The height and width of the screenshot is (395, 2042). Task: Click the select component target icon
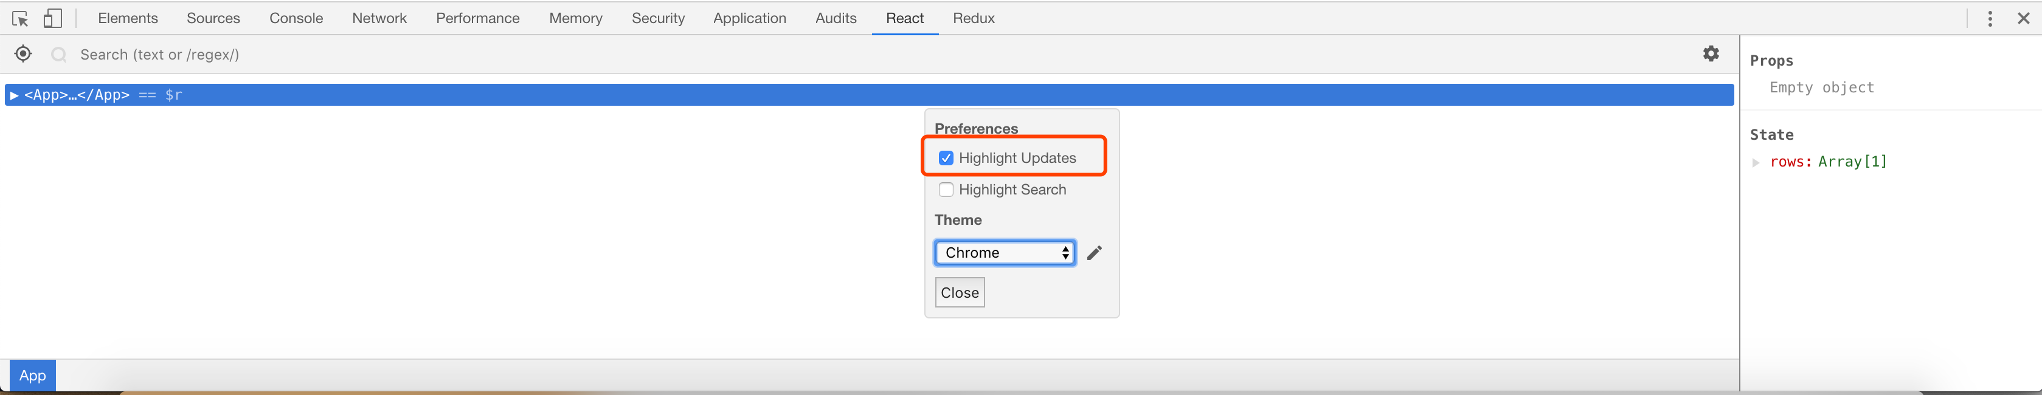click(x=23, y=54)
